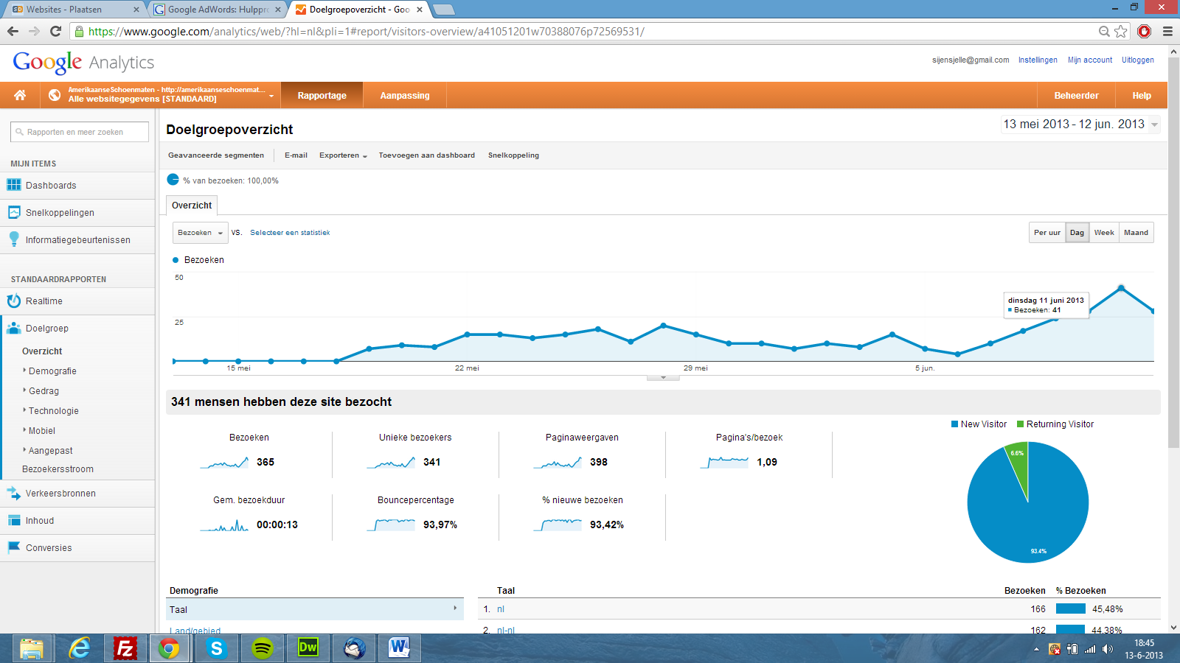Image resolution: width=1180 pixels, height=663 pixels.
Task: Open the Aanpassing tab
Action: 405,96
